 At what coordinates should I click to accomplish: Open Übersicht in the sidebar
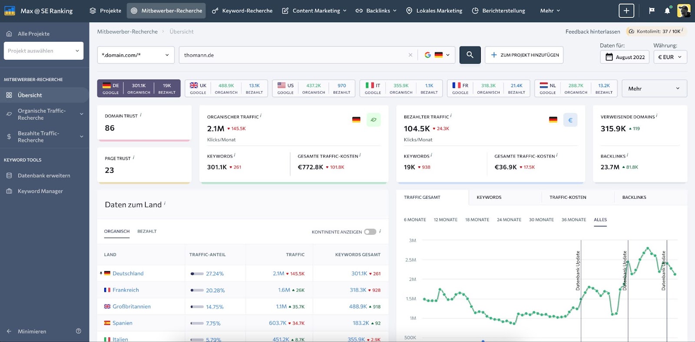tap(44, 95)
